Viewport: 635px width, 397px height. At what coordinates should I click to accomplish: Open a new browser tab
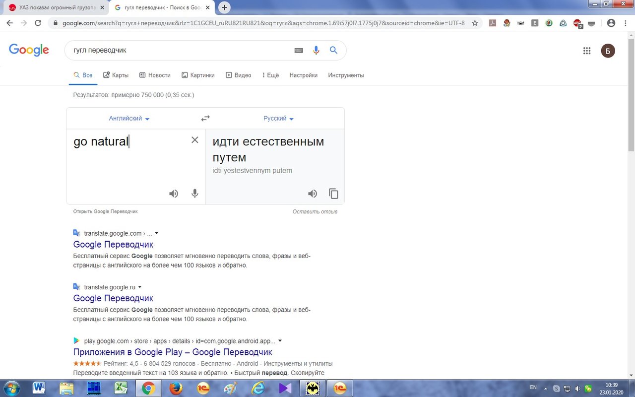[224, 7]
